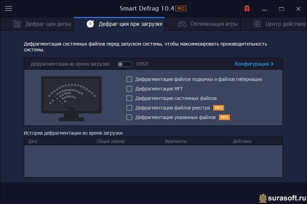Image resolution: width=307 pixels, height=204 pixels.
Task: Click the boot-time stopwatch icon
Action: [90, 24]
